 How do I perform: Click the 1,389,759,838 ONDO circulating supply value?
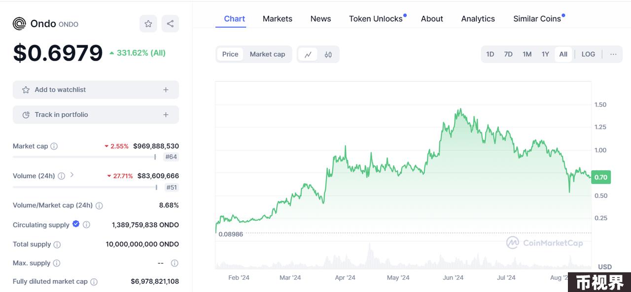145,225
